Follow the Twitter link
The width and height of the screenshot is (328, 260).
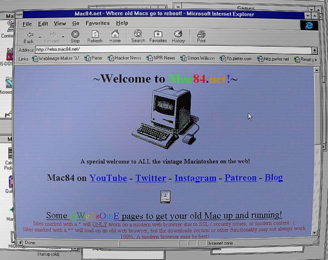tap(151, 178)
